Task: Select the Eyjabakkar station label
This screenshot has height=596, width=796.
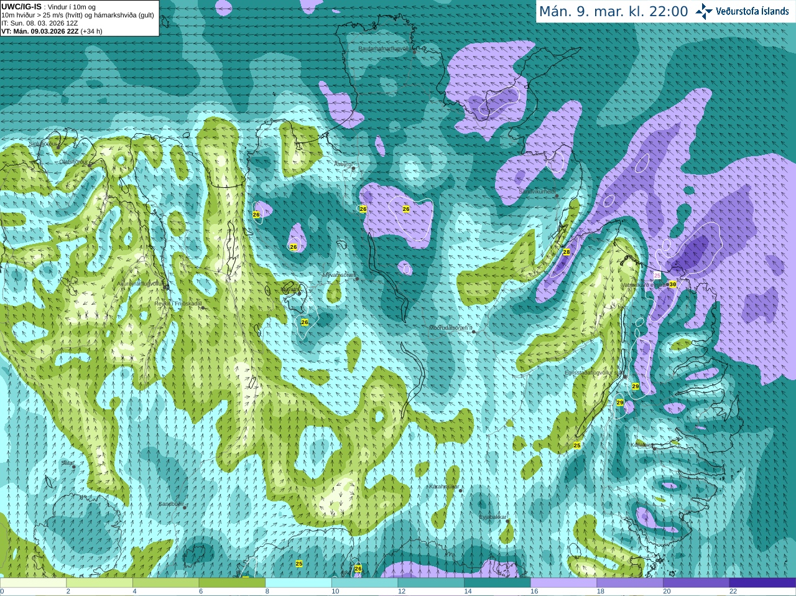Action: pos(493,517)
